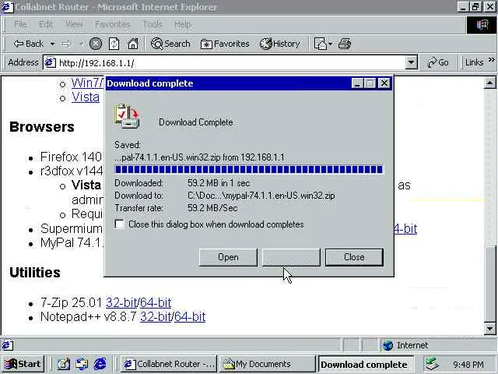Open the Vista link
The width and height of the screenshot is (498, 374).
(86, 97)
